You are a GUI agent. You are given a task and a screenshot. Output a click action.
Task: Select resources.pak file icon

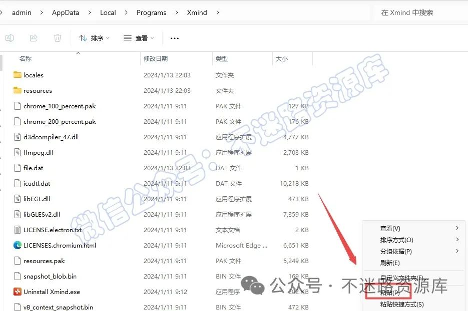[x=18, y=261]
